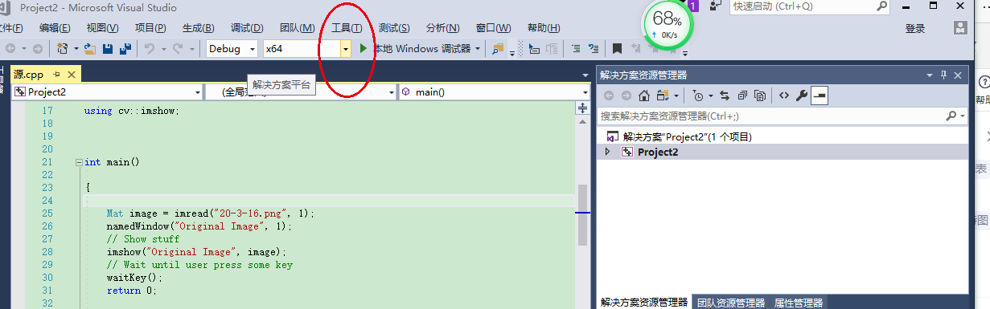990x309 pixels.
Task: Click the account avatar icon near 登录
Action: [960, 27]
